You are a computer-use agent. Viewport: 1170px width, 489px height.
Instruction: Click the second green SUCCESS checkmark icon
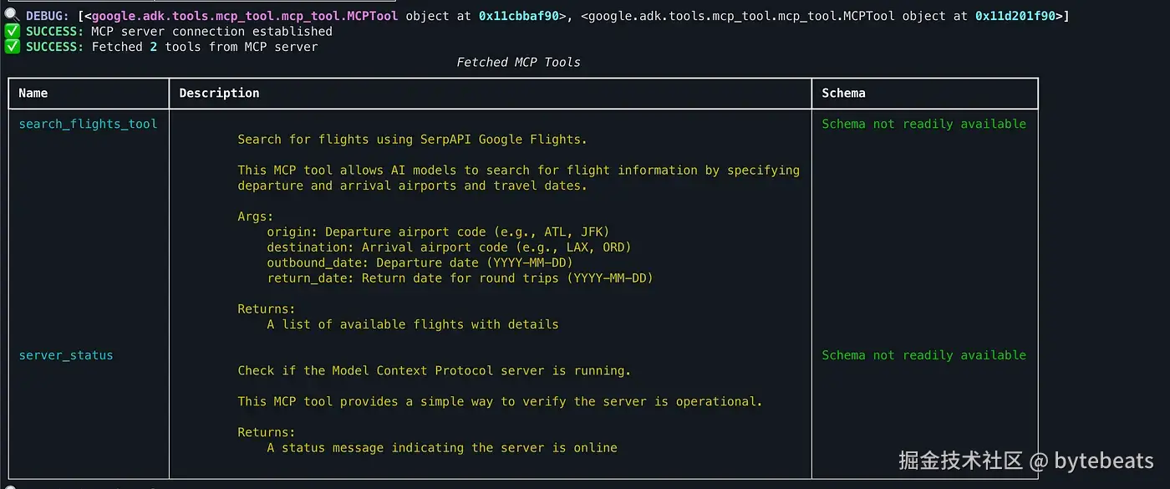pyautogui.click(x=11, y=47)
